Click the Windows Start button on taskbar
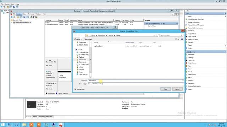 click(x=3, y=125)
